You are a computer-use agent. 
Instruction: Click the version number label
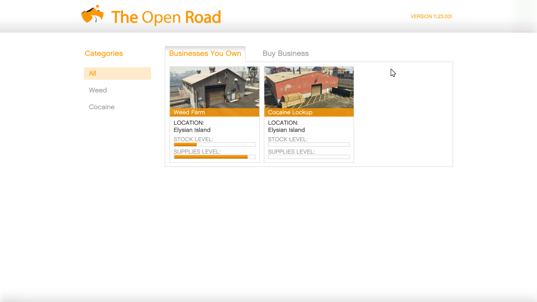click(431, 16)
